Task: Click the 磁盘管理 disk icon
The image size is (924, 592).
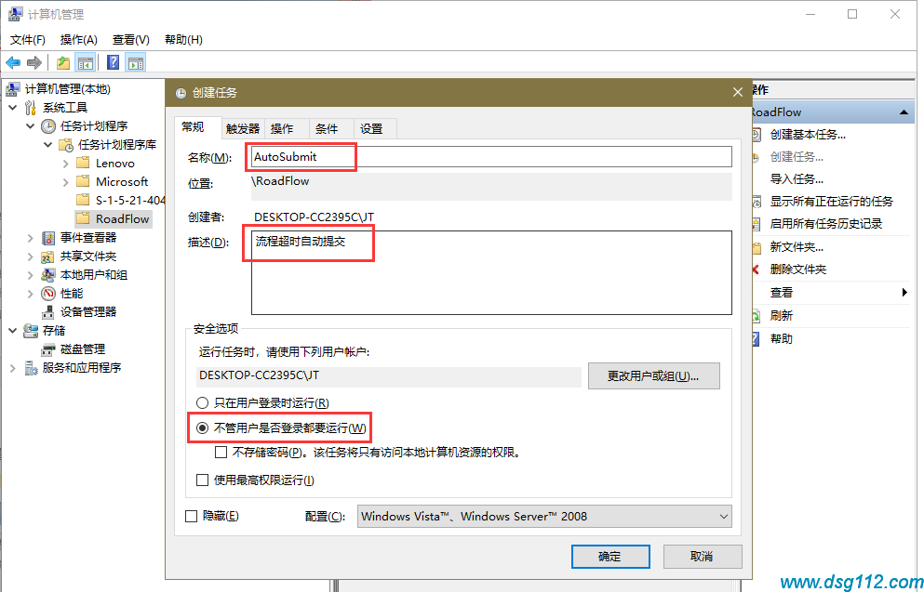Action: [48, 349]
